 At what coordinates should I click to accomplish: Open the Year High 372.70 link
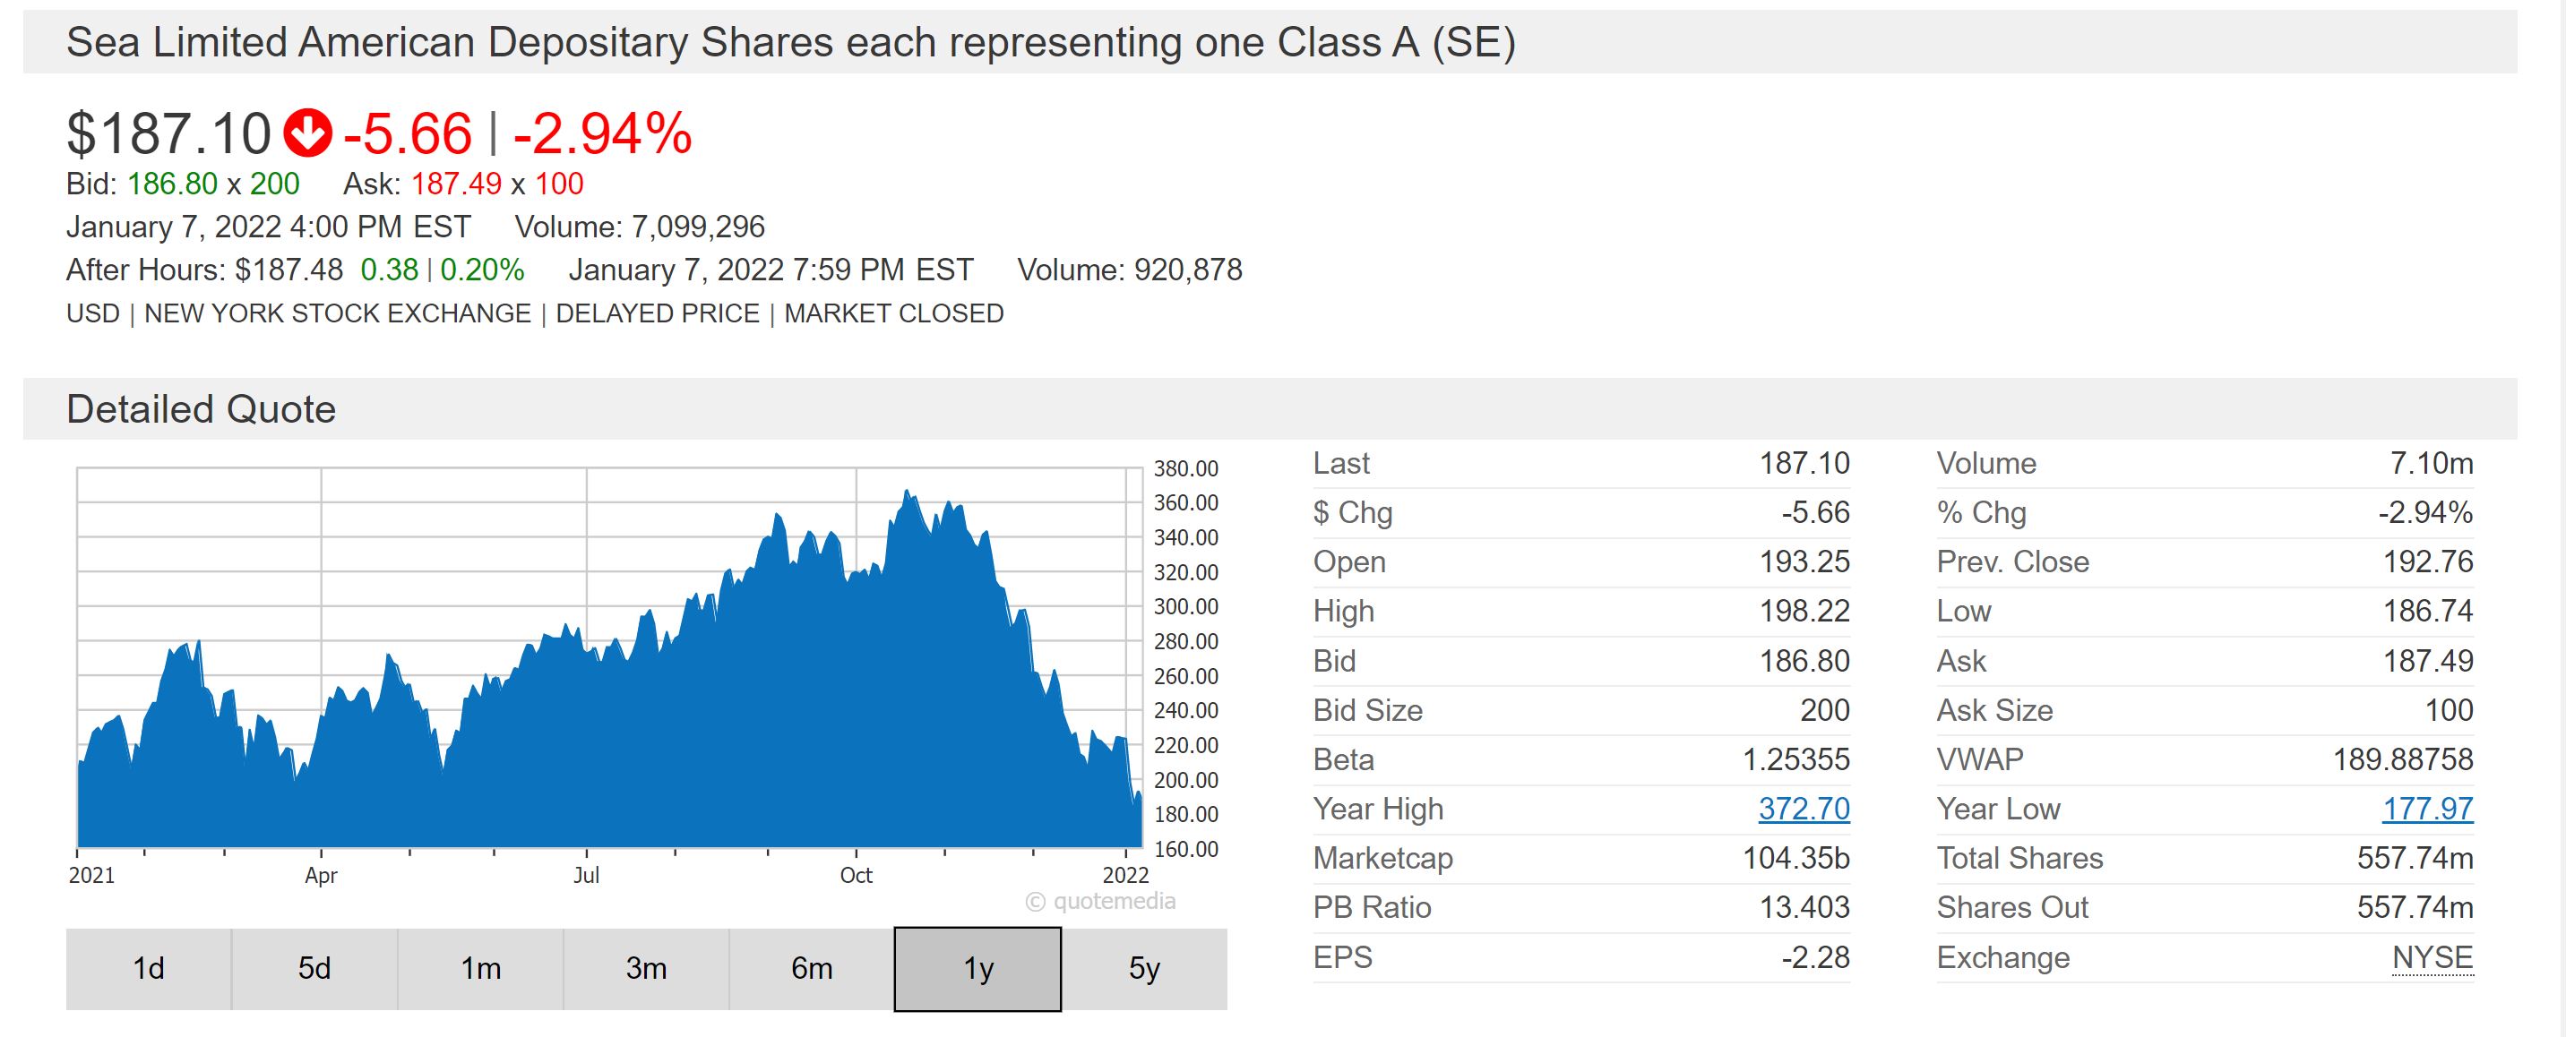1803,810
